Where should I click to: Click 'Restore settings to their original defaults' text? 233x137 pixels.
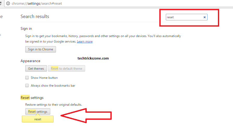pyautogui.click(x=54, y=105)
